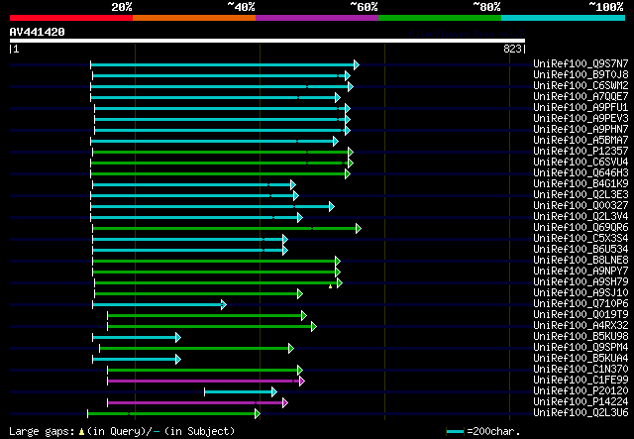Click the UniRef100_A9SH79 label
The height and width of the screenshot is (439, 634).
point(581,282)
